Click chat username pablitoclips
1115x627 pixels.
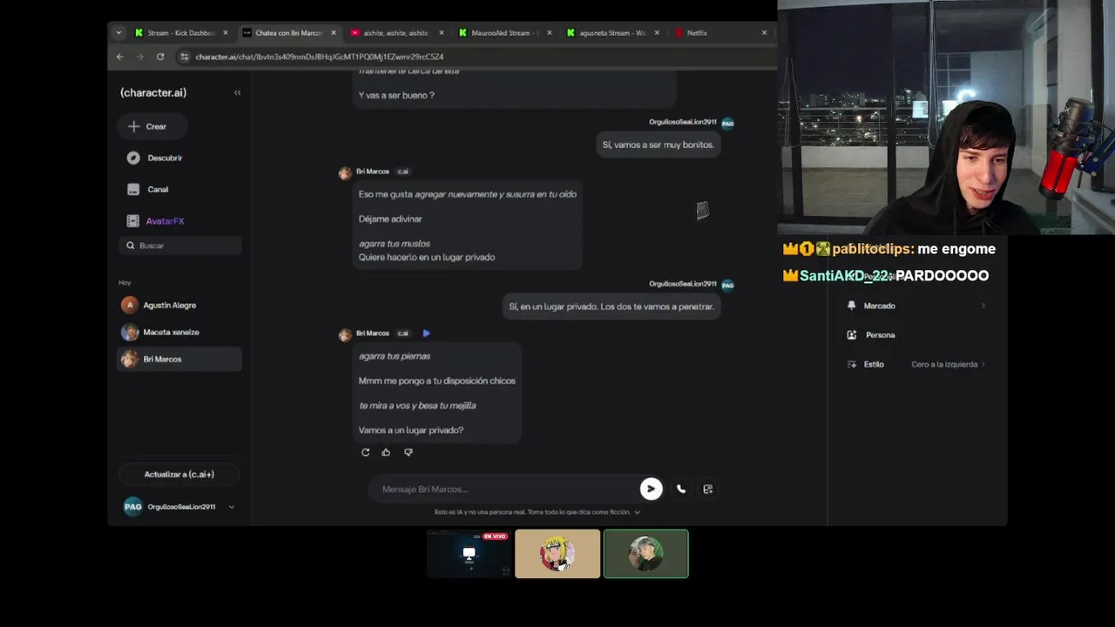tap(873, 249)
